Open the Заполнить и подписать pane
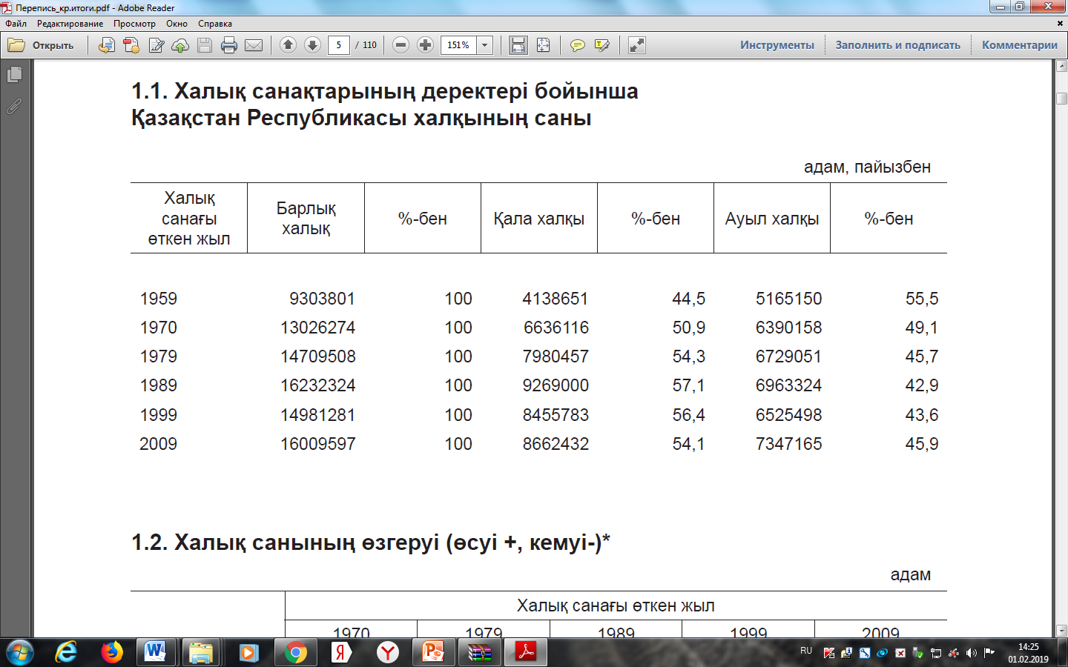 (898, 45)
